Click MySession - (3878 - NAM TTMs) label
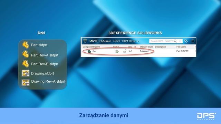221x124 pixels. [117, 41]
